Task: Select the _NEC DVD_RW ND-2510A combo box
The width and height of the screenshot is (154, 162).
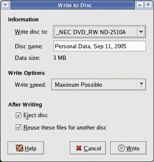Action: click(100, 32)
